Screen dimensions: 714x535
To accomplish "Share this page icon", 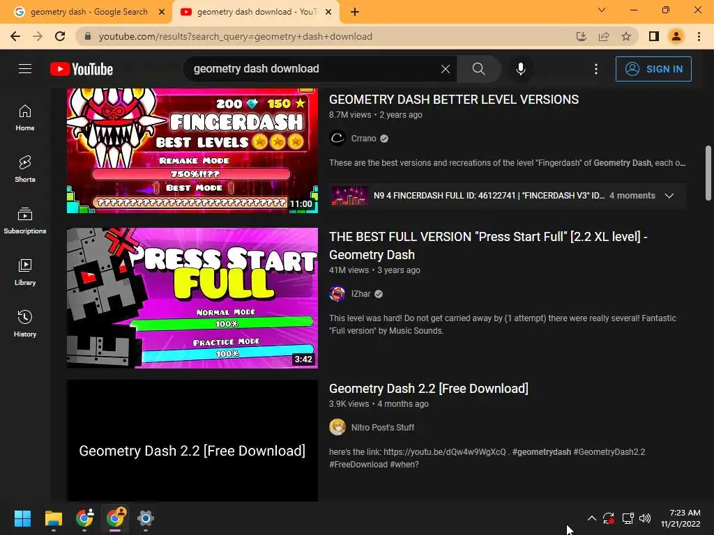I will [x=604, y=36].
